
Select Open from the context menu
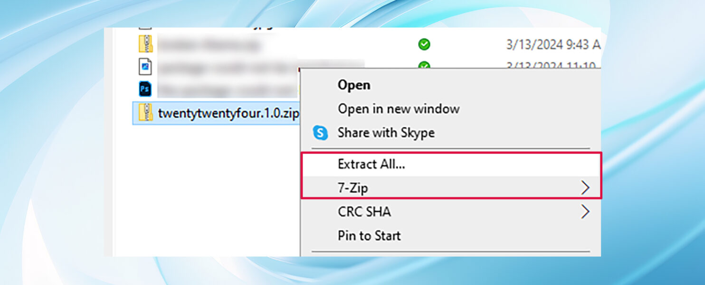pyautogui.click(x=353, y=85)
